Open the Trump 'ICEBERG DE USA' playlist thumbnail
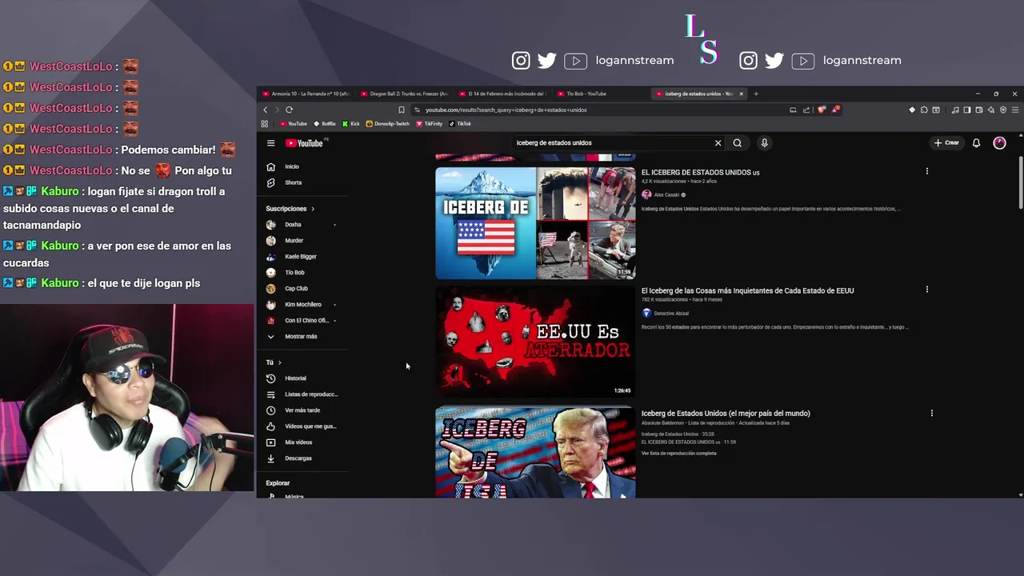Screen dimensions: 1024x576 535,453
